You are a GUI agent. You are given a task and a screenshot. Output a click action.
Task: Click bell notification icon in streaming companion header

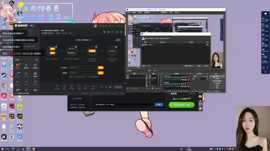click(117, 32)
